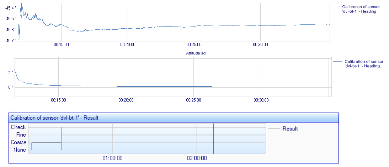The width and height of the screenshot is (389, 167).
Task: Click the 2° label on Attitude sd axis
Action: tap(10, 73)
